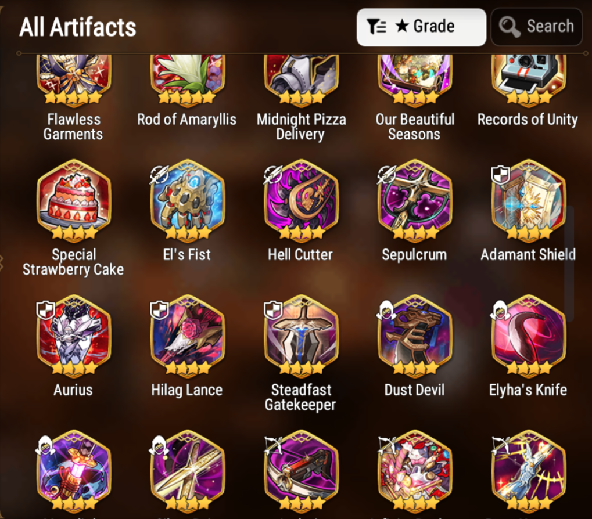Open the Hilag Lance artifact

point(188,336)
